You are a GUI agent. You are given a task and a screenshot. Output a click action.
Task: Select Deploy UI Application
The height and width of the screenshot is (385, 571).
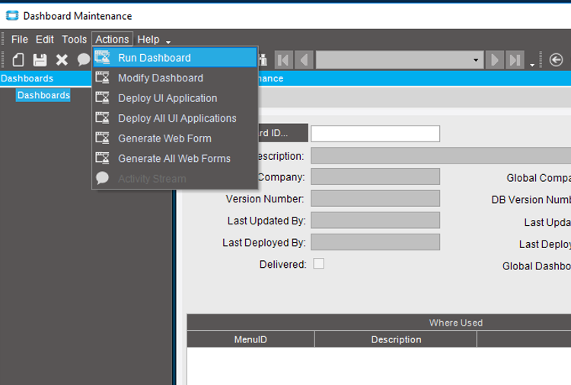[x=167, y=98]
